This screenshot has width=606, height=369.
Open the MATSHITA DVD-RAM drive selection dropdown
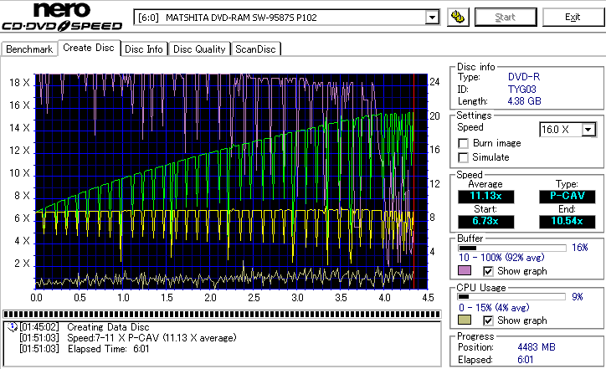pos(432,18)
